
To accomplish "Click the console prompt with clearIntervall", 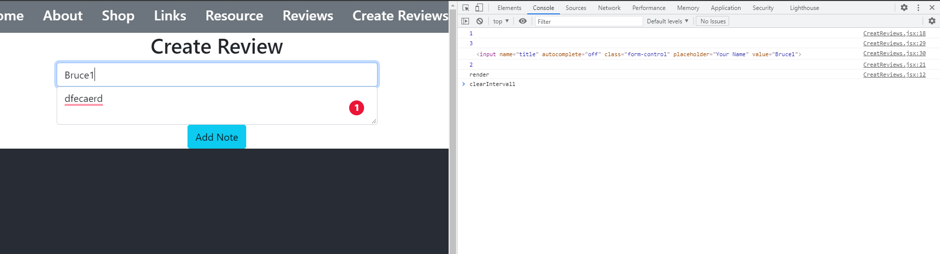I will [492, 84].
